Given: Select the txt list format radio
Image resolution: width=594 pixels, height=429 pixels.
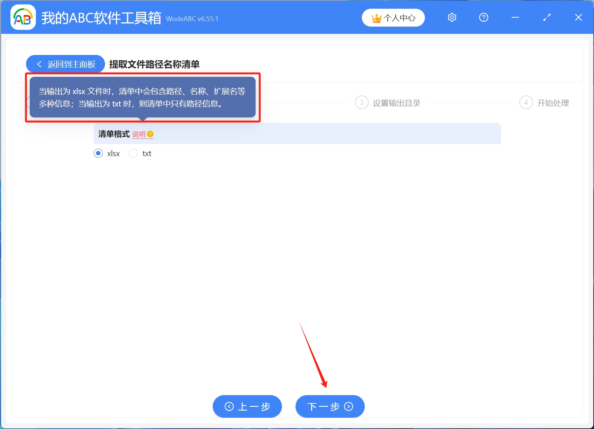Looking at the screenshot, I should [133, 153].
